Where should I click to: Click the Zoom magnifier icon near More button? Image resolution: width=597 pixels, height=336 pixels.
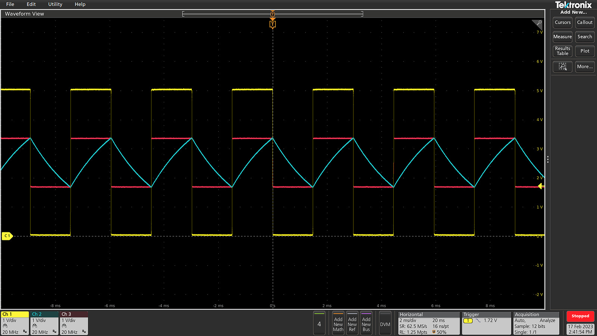pyautogui.click(x=562, y=66)
